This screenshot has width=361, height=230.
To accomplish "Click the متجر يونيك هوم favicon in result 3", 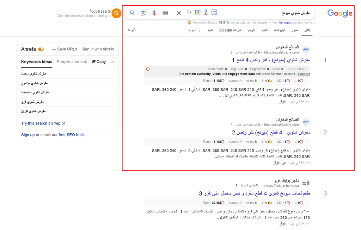I will tap(306, 183).
